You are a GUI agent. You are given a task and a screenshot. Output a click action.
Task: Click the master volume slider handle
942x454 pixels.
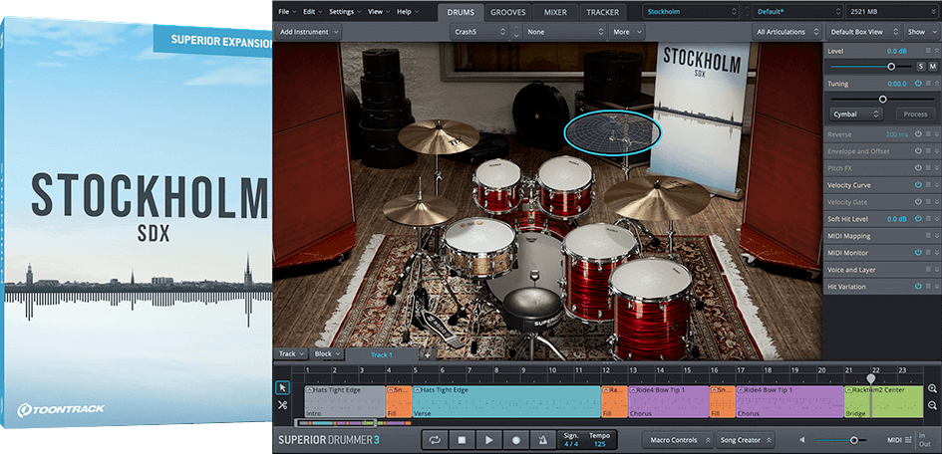(853, 440)
